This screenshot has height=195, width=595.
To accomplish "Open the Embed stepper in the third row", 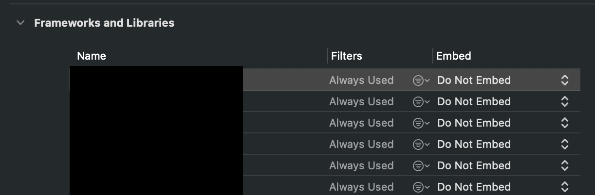I will click(565, 123).
